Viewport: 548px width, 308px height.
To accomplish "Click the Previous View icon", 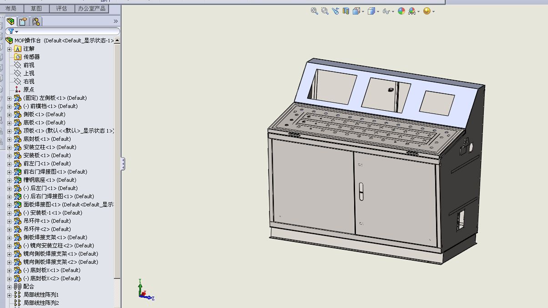I will (335, 11).
